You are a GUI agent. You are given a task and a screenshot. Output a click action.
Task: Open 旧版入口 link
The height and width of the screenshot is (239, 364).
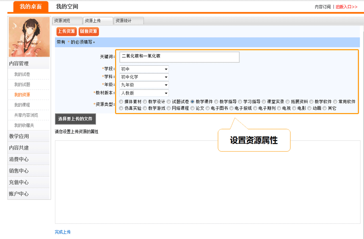click(x=347, y=7)
